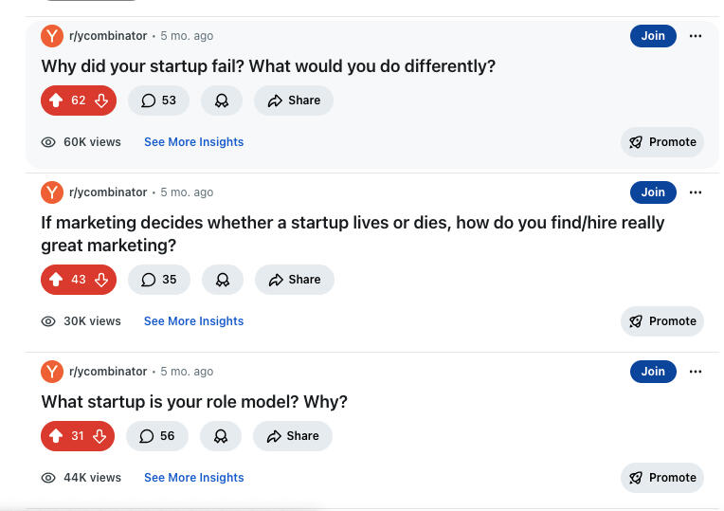Upvote the "Why did your startup fail" post
724x511 pixels.
[56, 100]
